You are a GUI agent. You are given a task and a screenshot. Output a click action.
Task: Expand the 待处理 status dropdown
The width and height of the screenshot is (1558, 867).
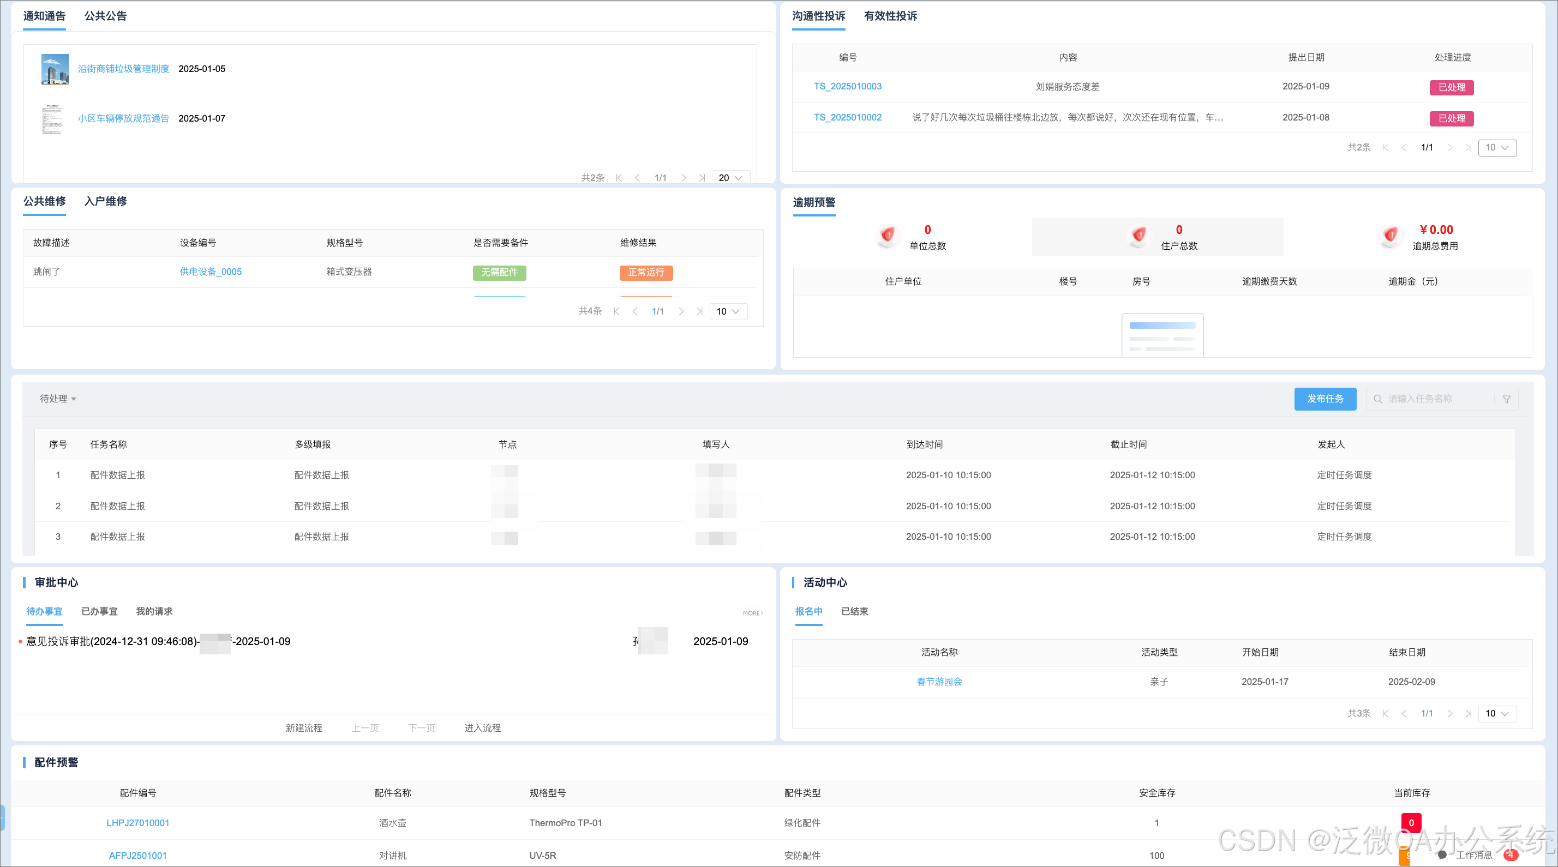coord(58,399)
